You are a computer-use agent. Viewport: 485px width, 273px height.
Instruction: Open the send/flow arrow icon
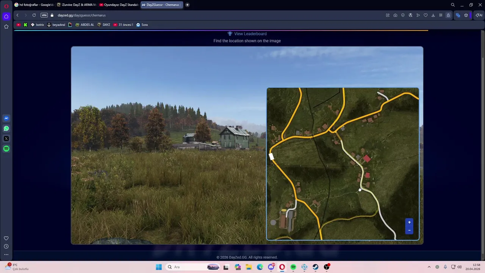(x=418, y=15)
